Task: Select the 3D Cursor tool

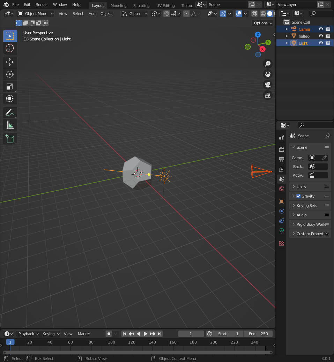Action: 10,48
